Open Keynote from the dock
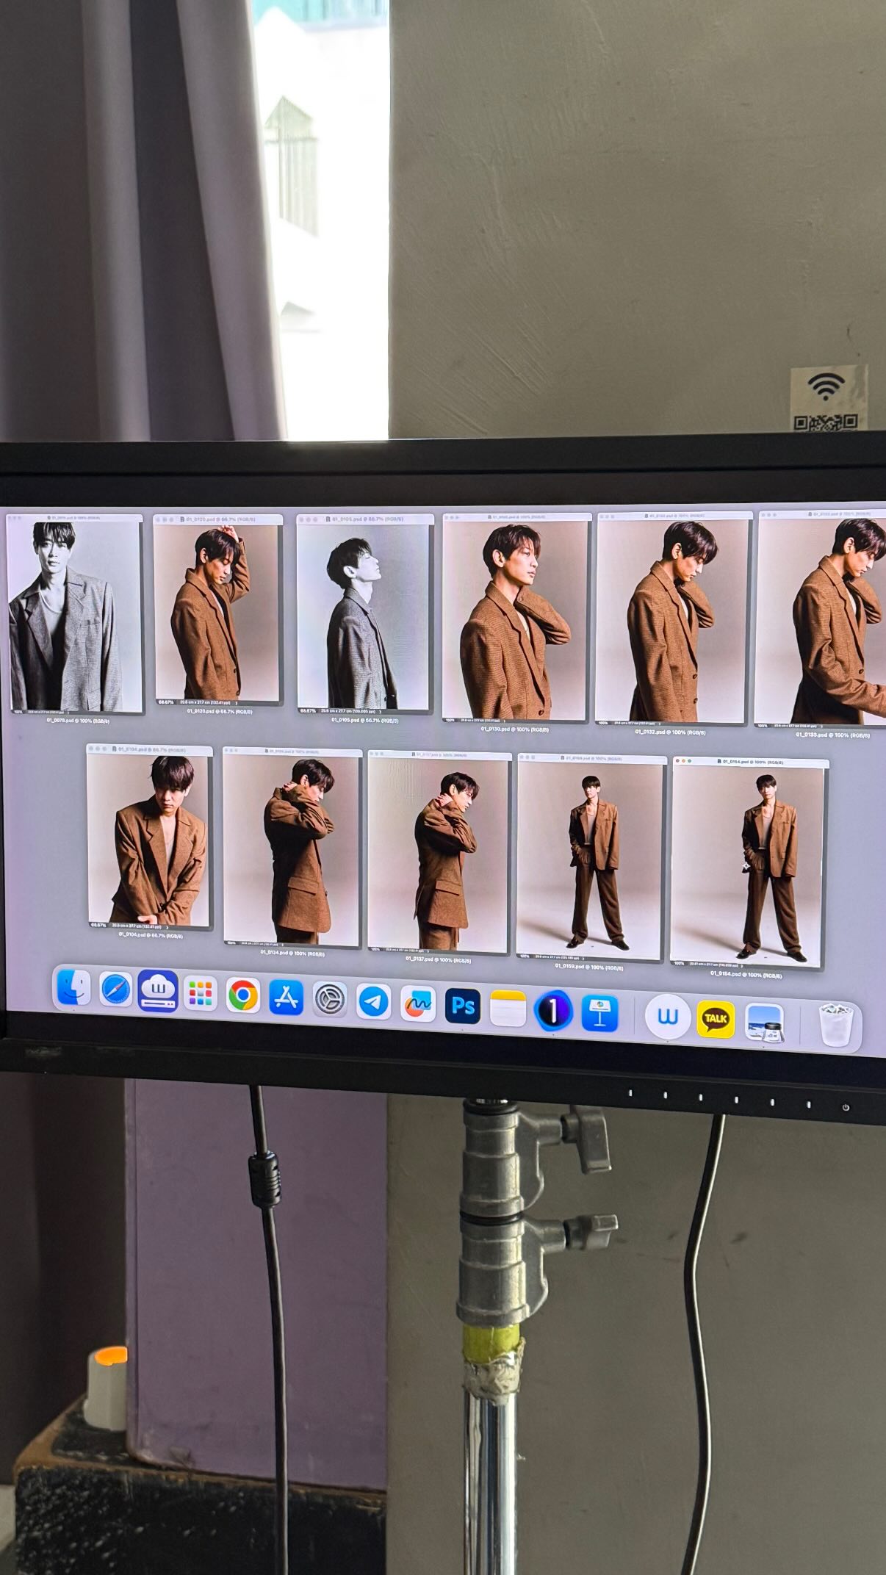 tap(599, 1013)
